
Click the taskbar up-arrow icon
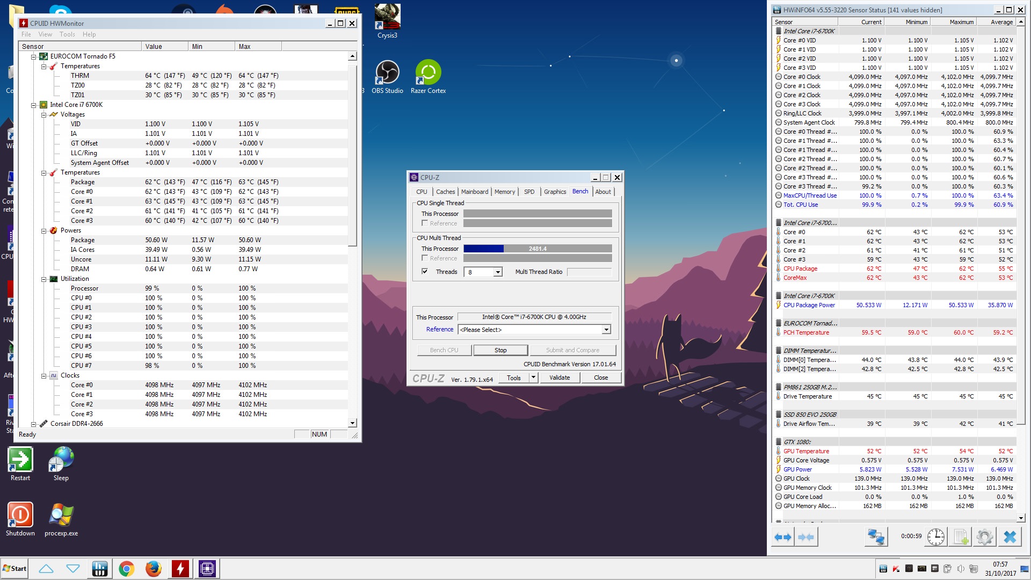[x=46, y=568]
